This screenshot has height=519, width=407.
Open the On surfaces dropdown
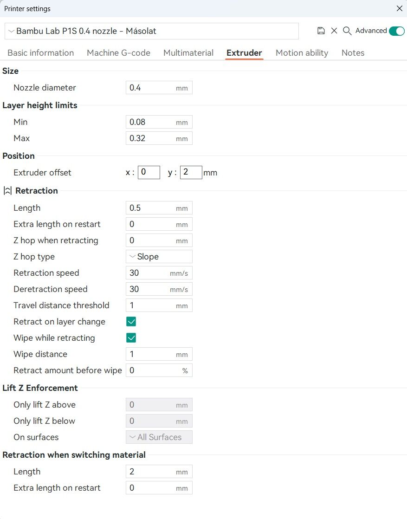159,437
